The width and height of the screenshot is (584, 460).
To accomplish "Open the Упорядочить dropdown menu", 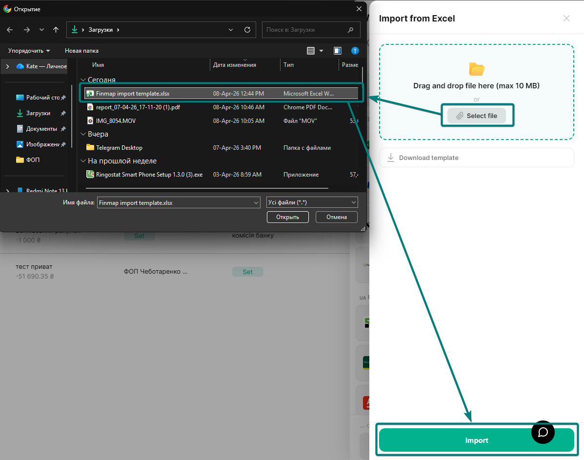I will [x=29, y=51].
